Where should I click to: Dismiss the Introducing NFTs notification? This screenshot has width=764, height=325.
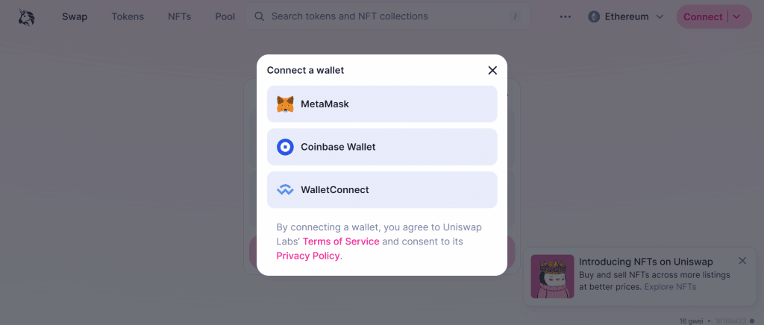[x=742, y=261]
